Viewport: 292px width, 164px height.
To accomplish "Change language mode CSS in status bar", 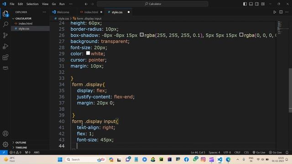I will 246,152.
